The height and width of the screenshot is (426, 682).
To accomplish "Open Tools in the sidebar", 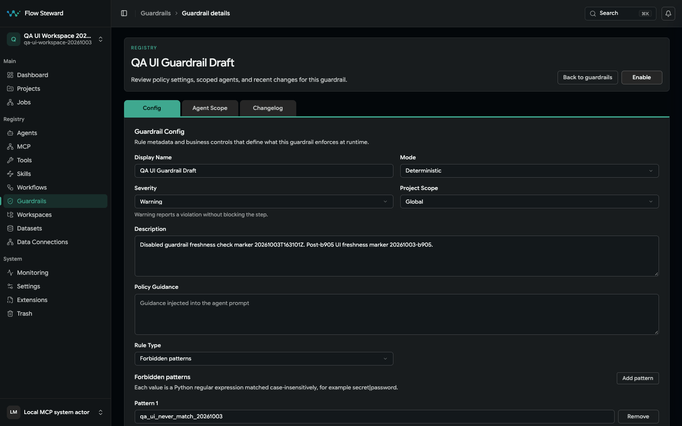I will 55,160.
